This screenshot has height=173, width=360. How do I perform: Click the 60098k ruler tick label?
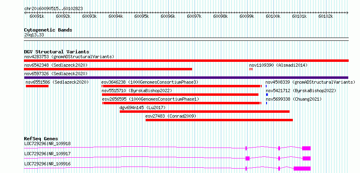tap(220, 16)
